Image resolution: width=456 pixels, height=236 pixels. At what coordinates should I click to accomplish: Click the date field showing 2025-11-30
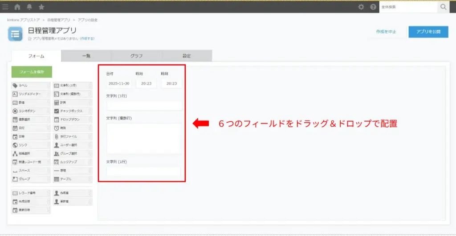tap(118, 83)
